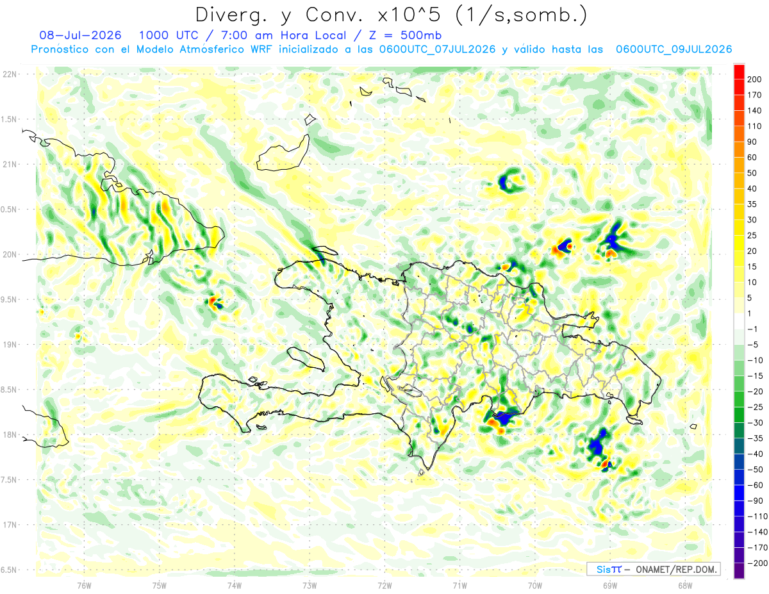769x594 pixels.
Task: Click the yellow swatch between 25 and 20
Action: [x=739, y=243]
